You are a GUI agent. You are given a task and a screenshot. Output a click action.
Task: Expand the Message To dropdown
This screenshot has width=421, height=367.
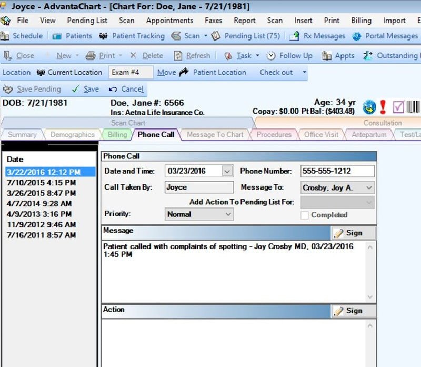[369, 187]
